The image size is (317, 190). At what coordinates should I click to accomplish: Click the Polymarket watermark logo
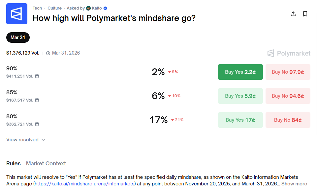289,53
